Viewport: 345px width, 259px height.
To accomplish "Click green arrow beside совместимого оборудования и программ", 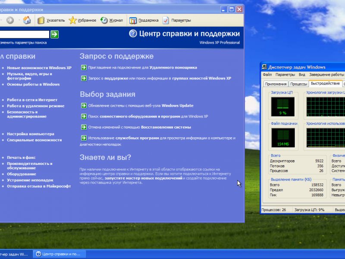I will click(x=84, y=116).
